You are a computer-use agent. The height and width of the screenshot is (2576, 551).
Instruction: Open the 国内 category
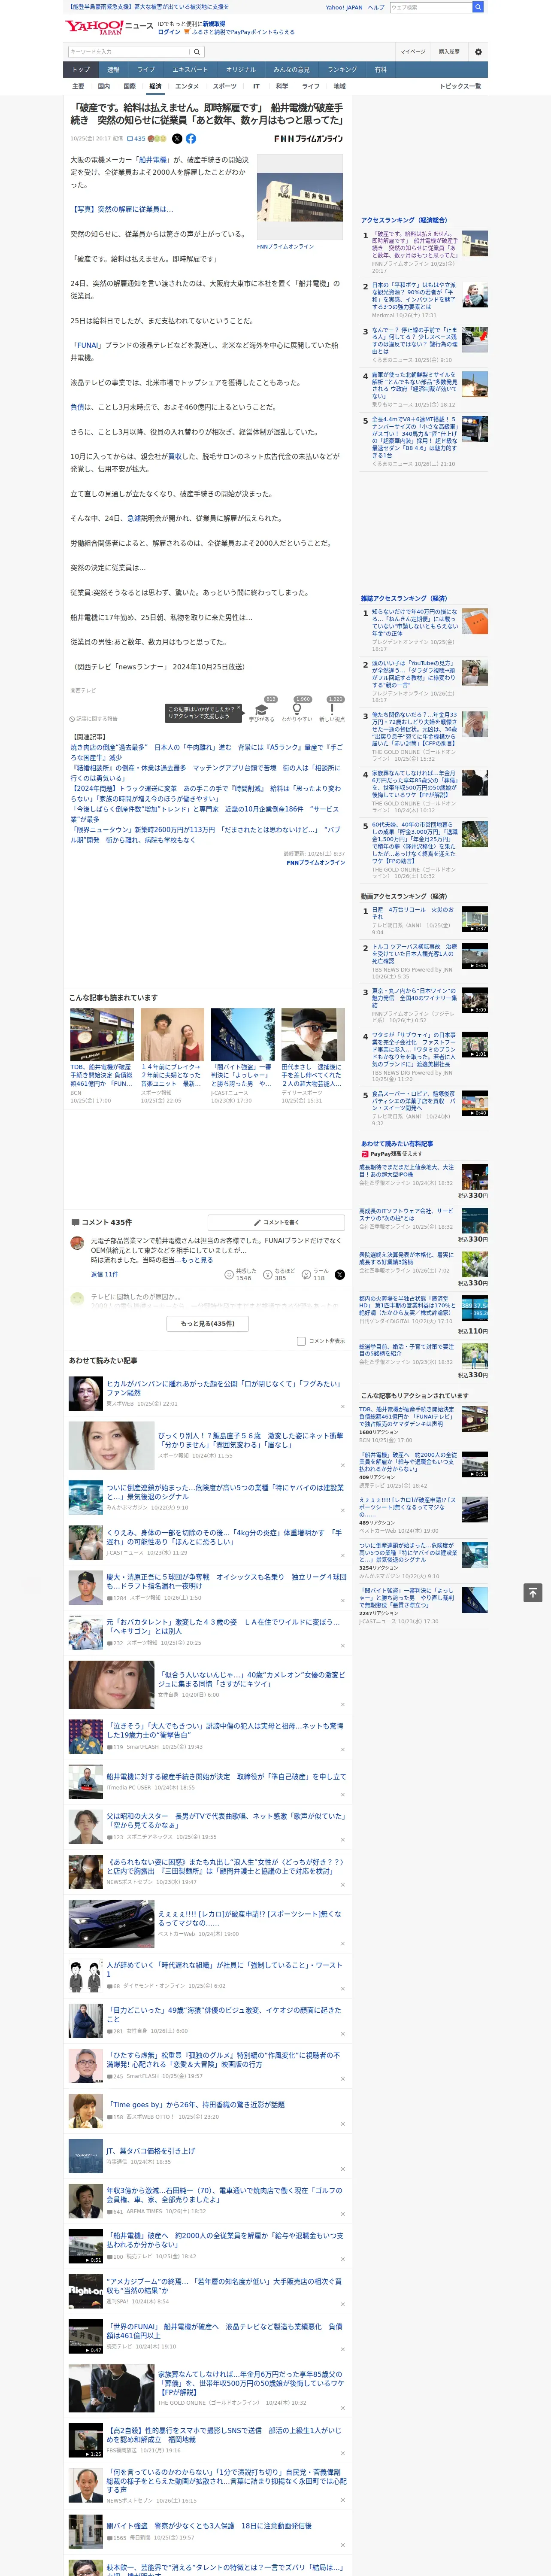click(104, 86)
